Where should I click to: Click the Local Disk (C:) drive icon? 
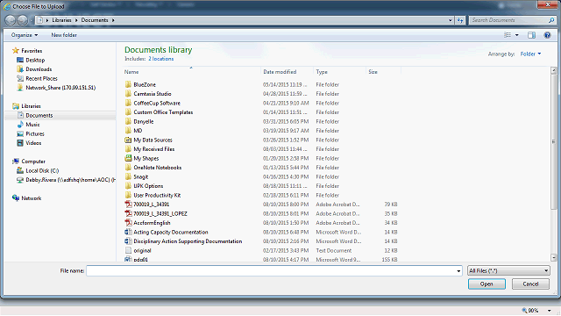click(x=20, y=170)
